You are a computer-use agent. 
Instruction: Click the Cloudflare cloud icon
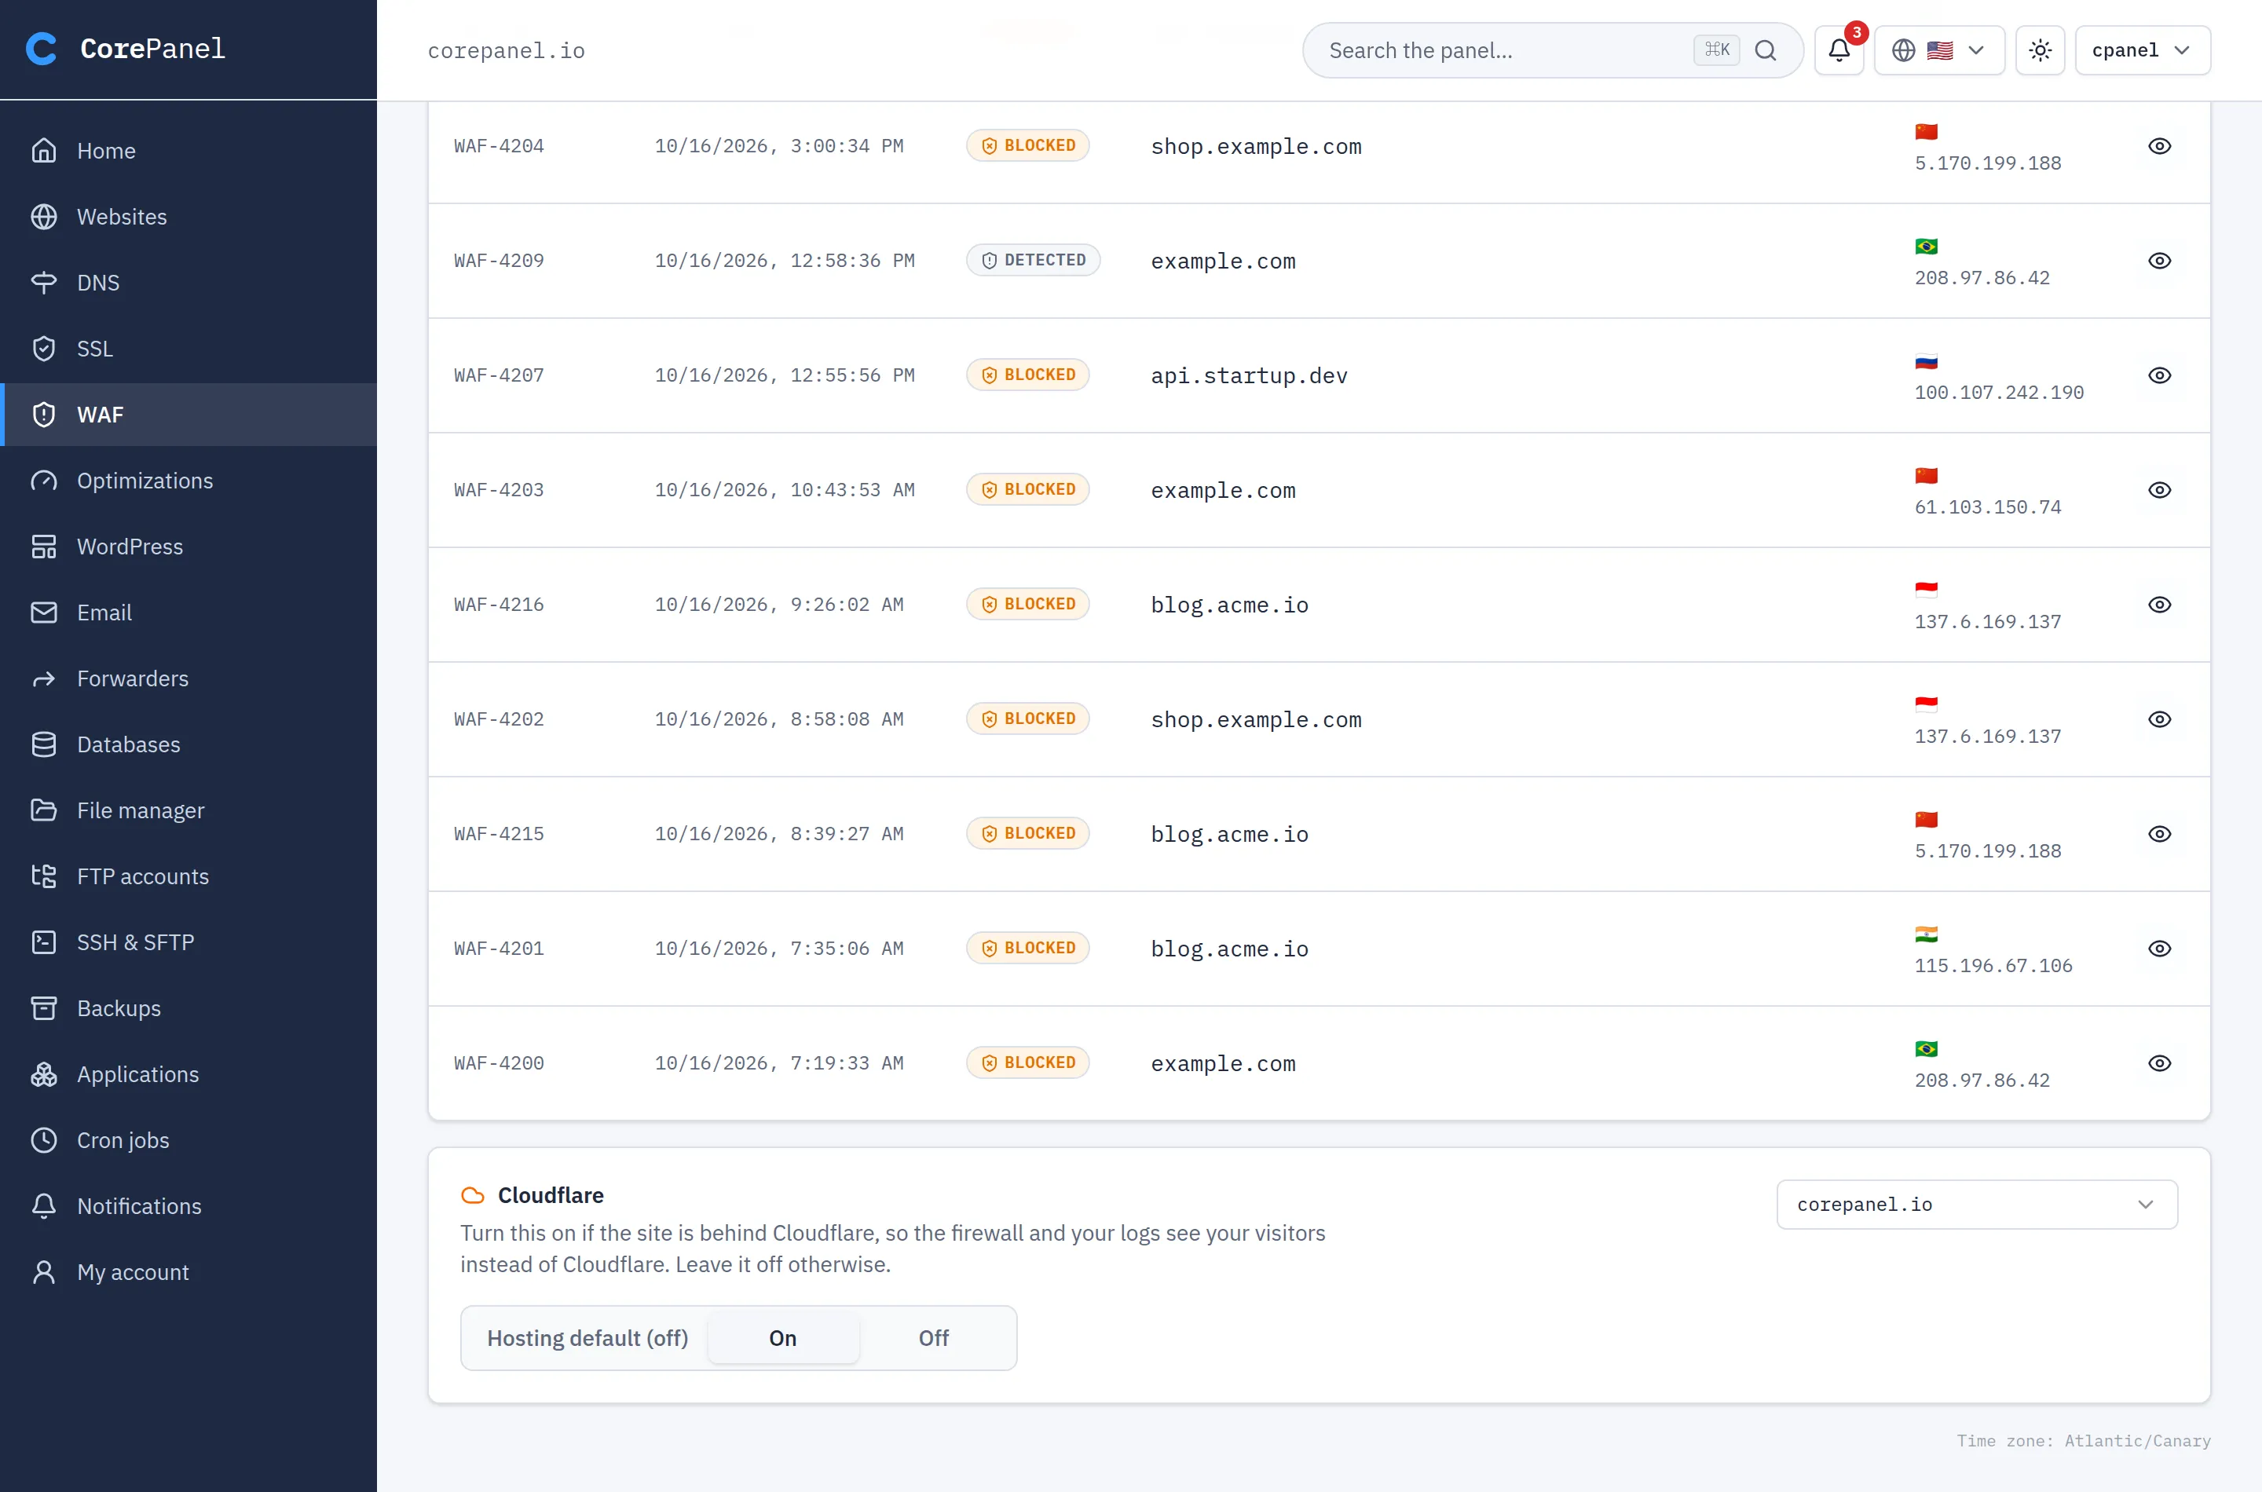(472, 1195)
